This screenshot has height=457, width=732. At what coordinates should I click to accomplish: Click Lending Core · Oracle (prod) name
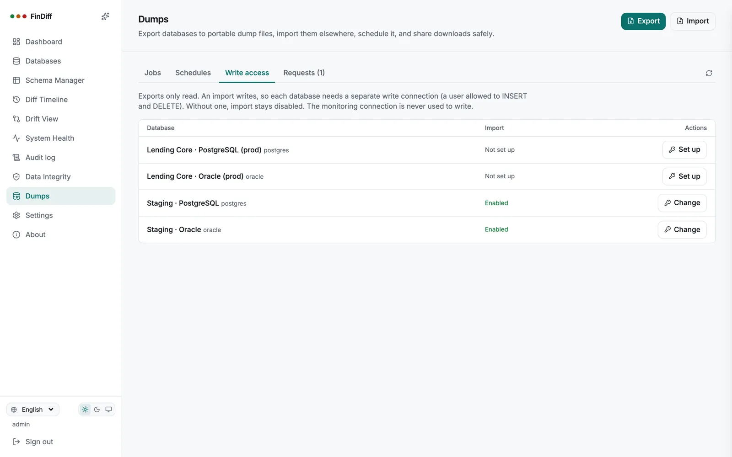click(195, 176)
